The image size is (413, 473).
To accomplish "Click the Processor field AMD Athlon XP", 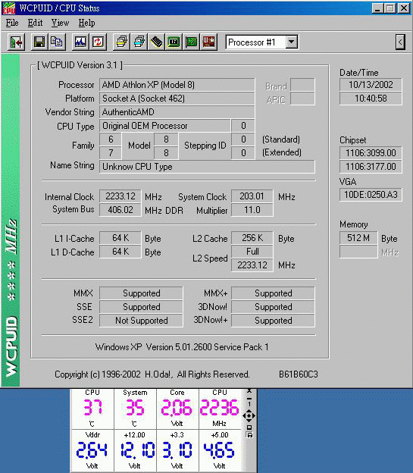I will tap(177, 85).
